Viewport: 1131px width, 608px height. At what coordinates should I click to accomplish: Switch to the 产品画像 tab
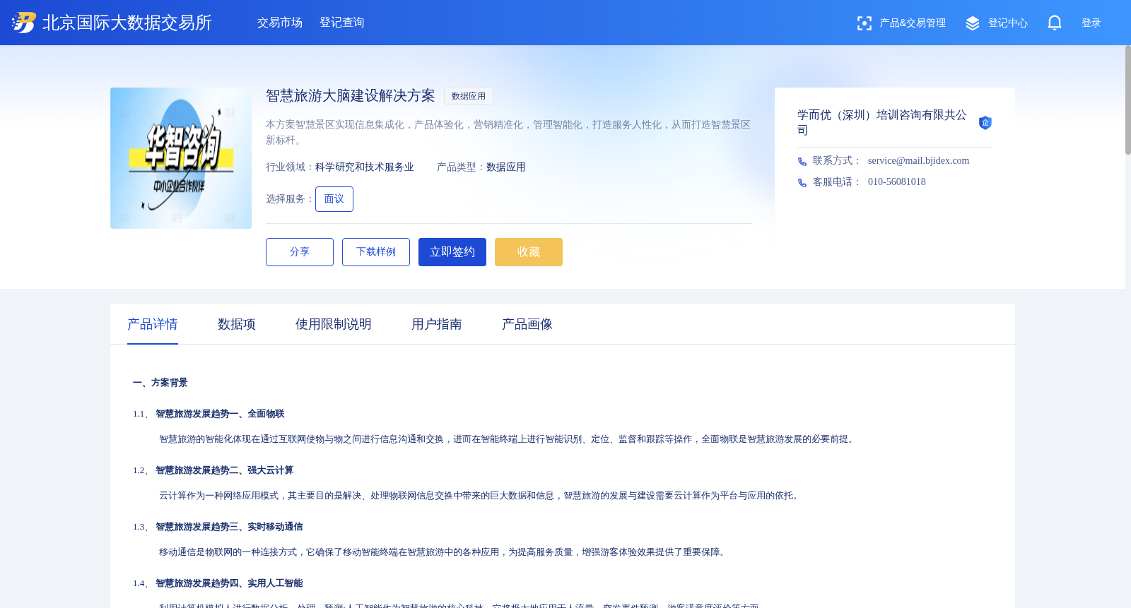[527, 324]
